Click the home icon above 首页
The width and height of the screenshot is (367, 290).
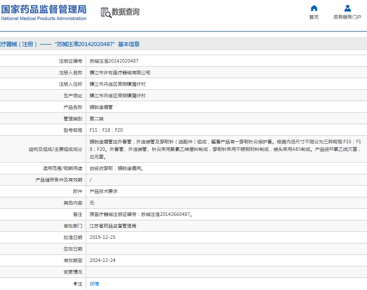pyautogui.click(x=314, y=8)
